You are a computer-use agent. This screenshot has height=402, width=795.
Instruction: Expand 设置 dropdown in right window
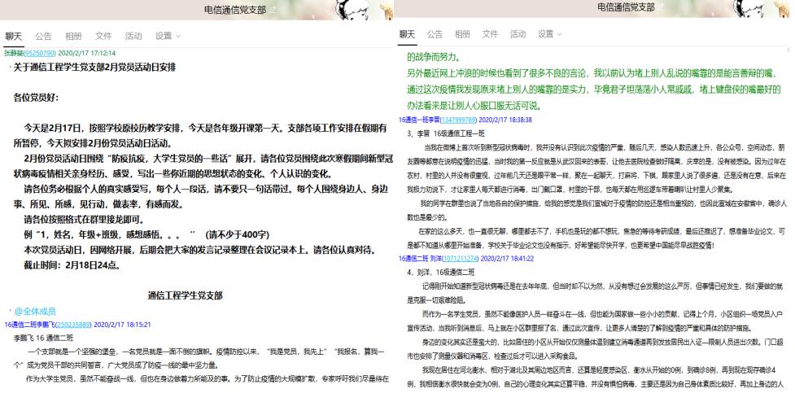point(551,34)
